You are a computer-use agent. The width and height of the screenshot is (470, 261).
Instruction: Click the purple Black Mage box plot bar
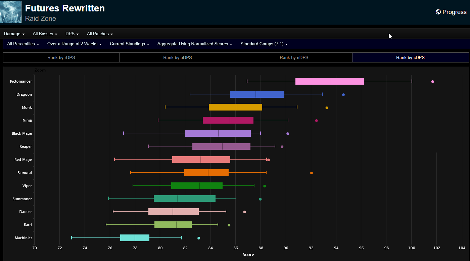click(x=218, y=133)
